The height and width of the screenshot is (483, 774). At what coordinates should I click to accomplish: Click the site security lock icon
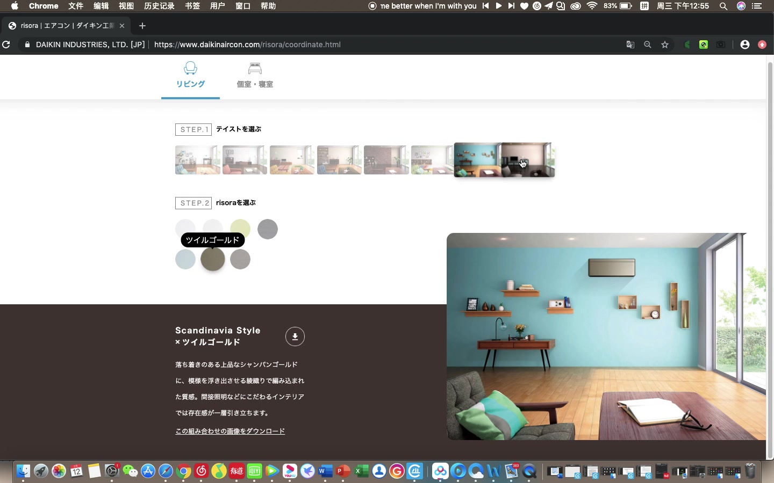click(27, 45)
